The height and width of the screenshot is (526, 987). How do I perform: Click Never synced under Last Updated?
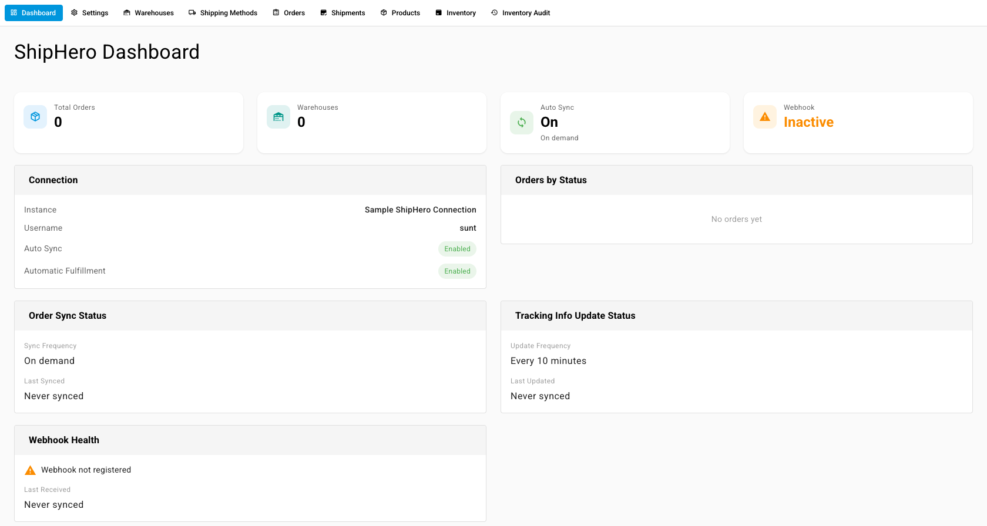540,396
